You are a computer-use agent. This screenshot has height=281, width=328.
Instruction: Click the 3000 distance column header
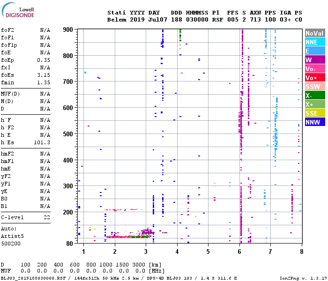tap(139, 265)
